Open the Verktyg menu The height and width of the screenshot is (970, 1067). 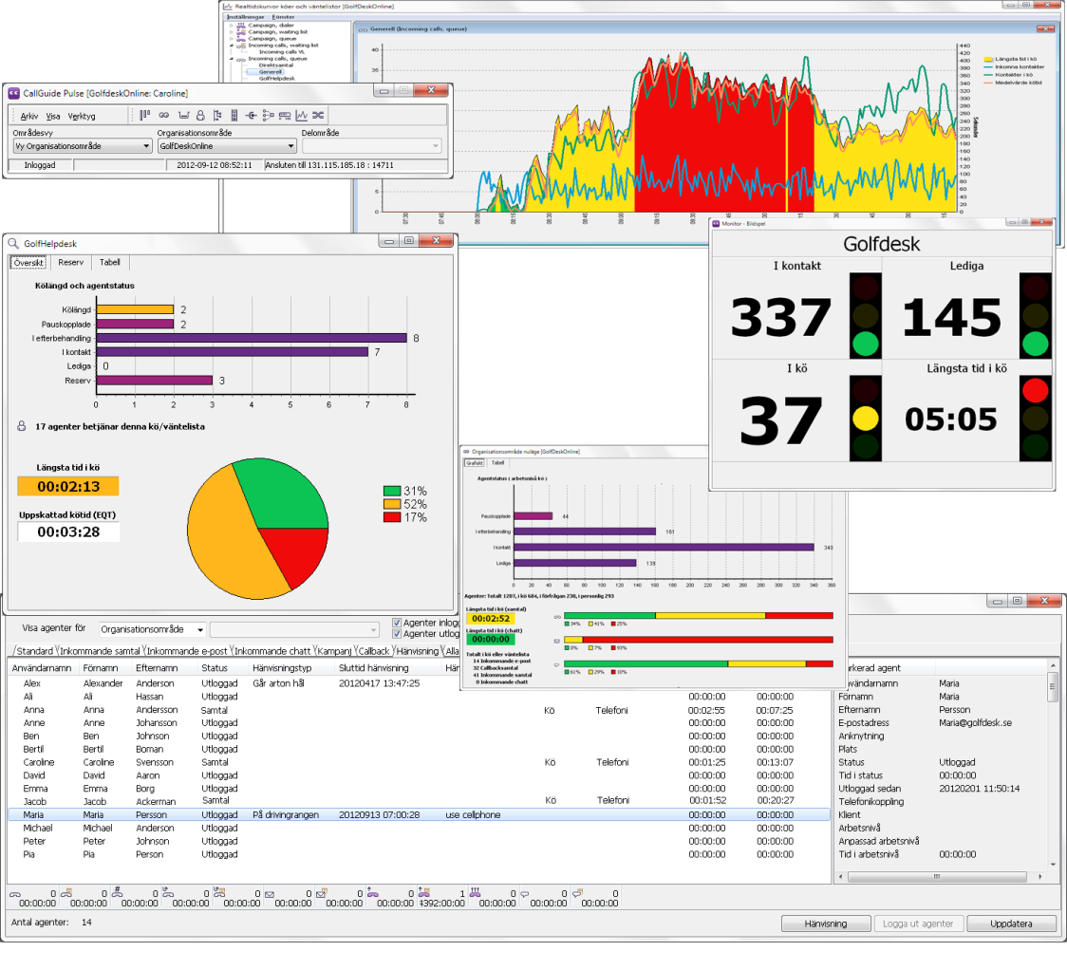coord(82,116)
